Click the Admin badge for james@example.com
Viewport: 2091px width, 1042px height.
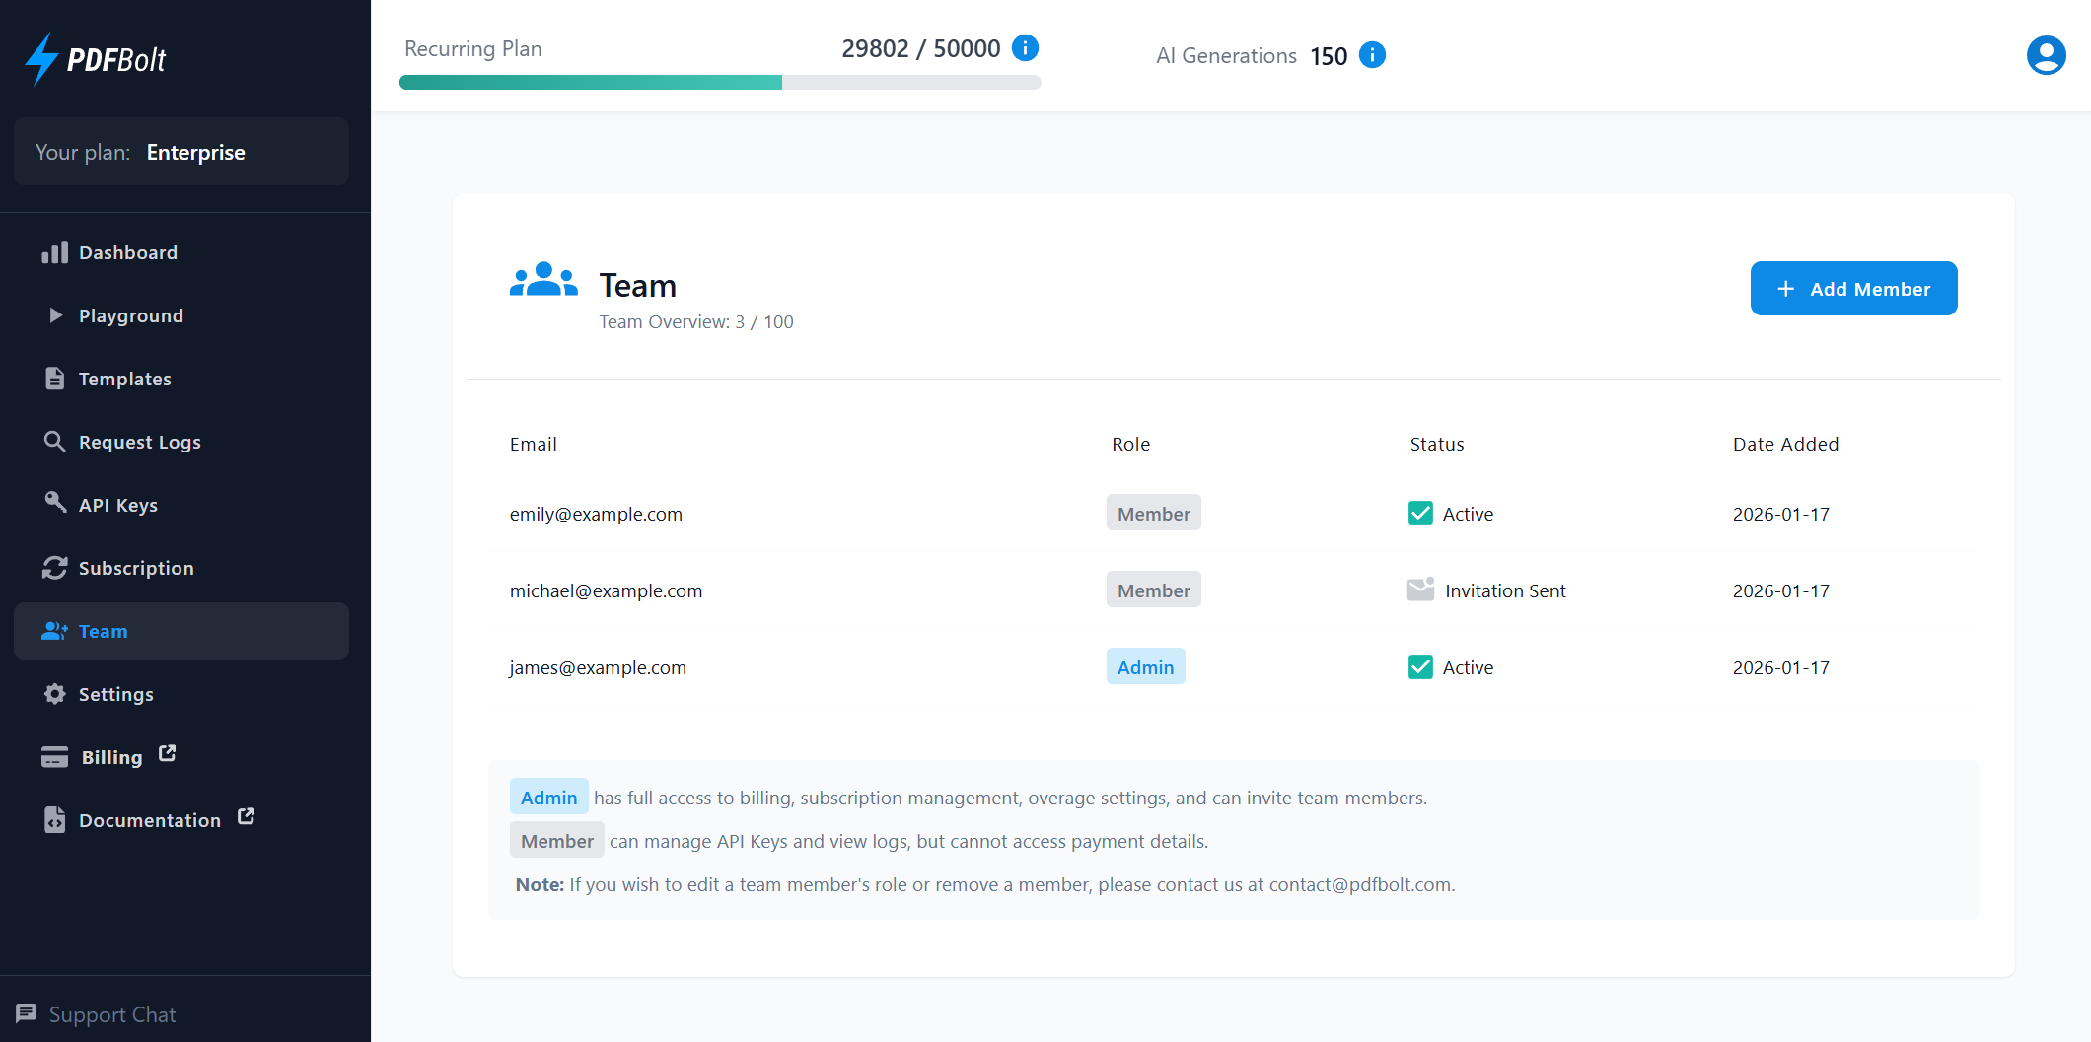(x=1145, y=666)
